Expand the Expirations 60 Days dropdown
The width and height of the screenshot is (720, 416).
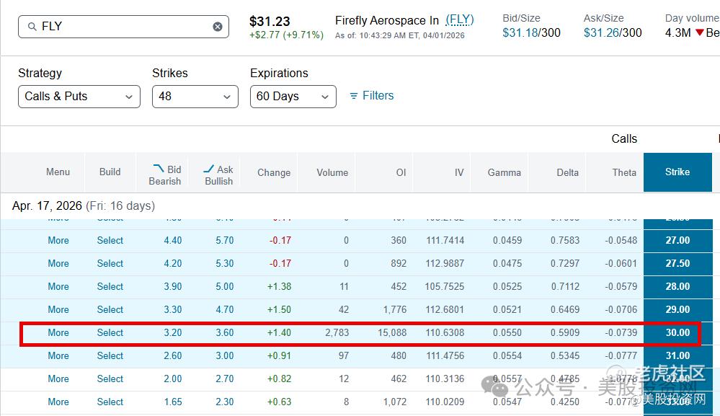tap(293, 97)
